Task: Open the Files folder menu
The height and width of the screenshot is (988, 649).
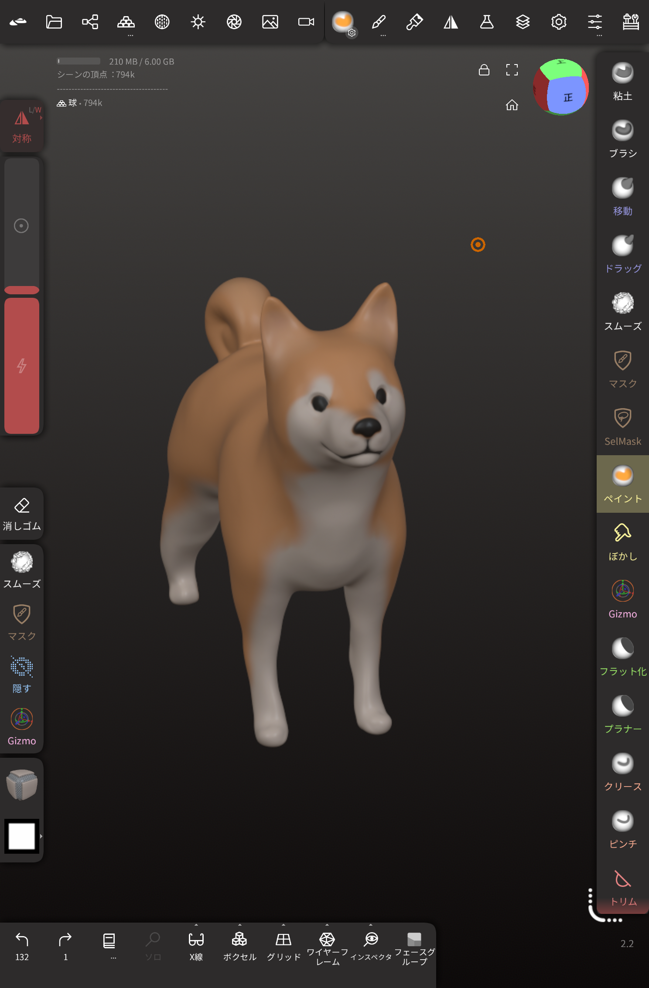Action: [54, 22]
